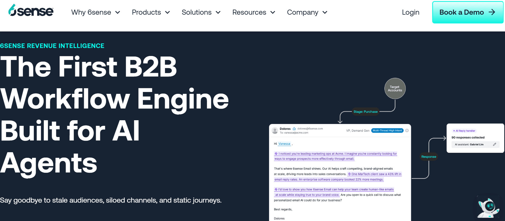Image resolution: width=505 pixels, height=221 pixels.
Task: Select the Stage: Purchase label
Action: (x=366, y=112)
